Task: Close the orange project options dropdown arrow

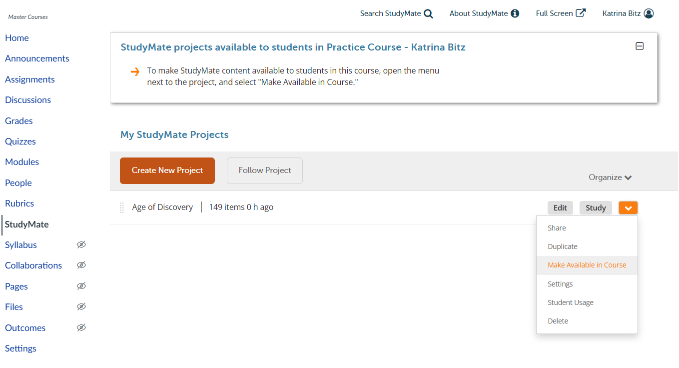Action: [628, 208]
